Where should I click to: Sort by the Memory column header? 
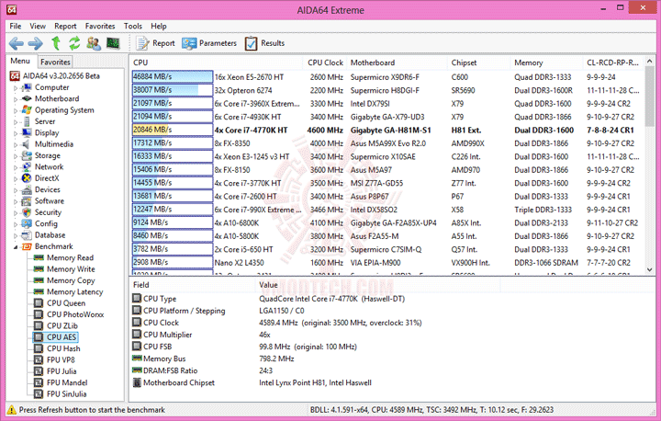pyautogui.click(x=547, y=63)
